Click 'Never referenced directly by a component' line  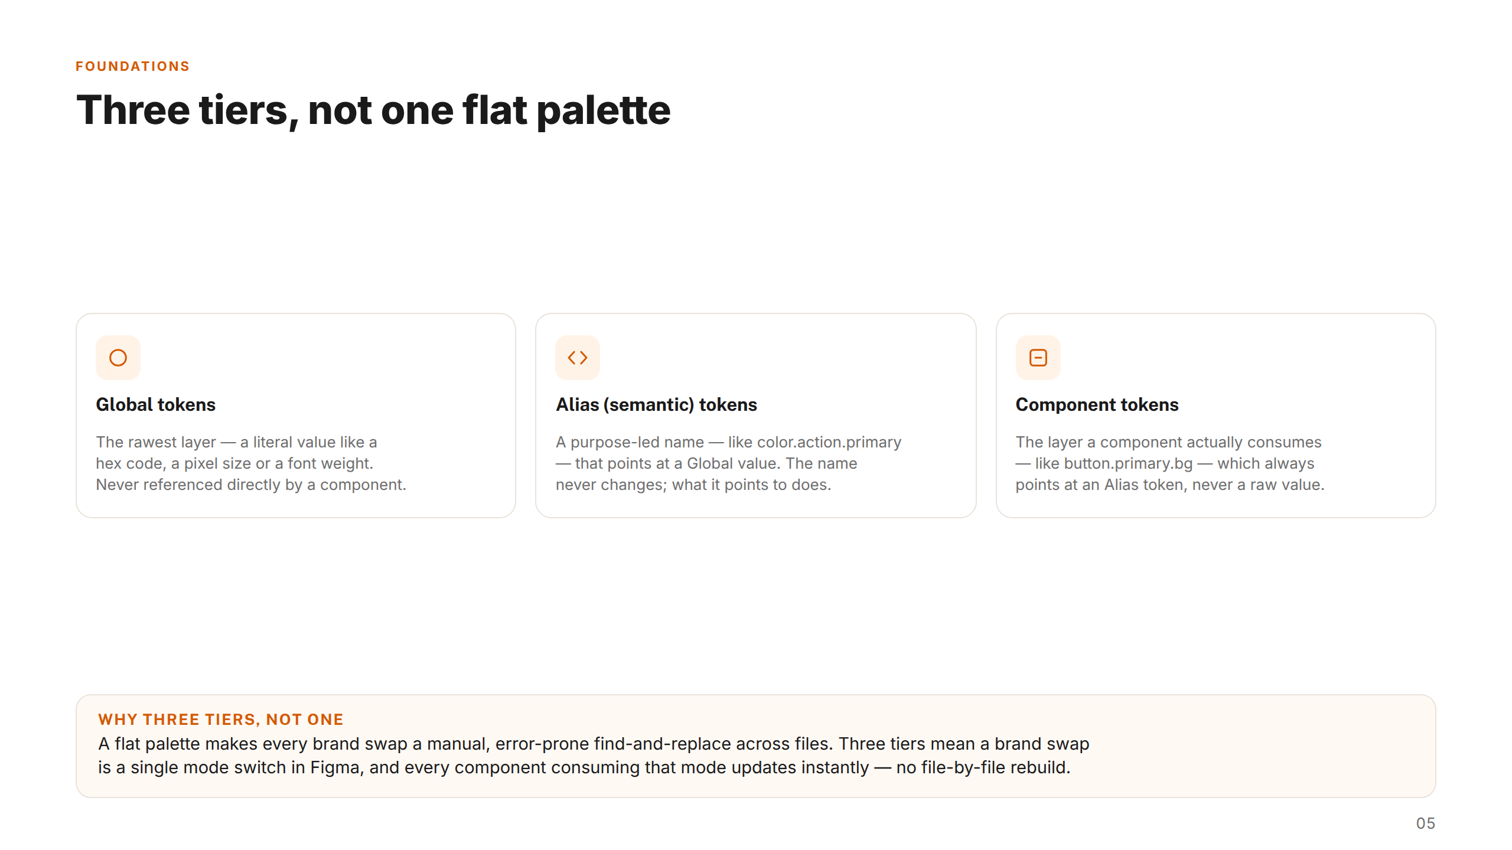(x=251, y=485)
